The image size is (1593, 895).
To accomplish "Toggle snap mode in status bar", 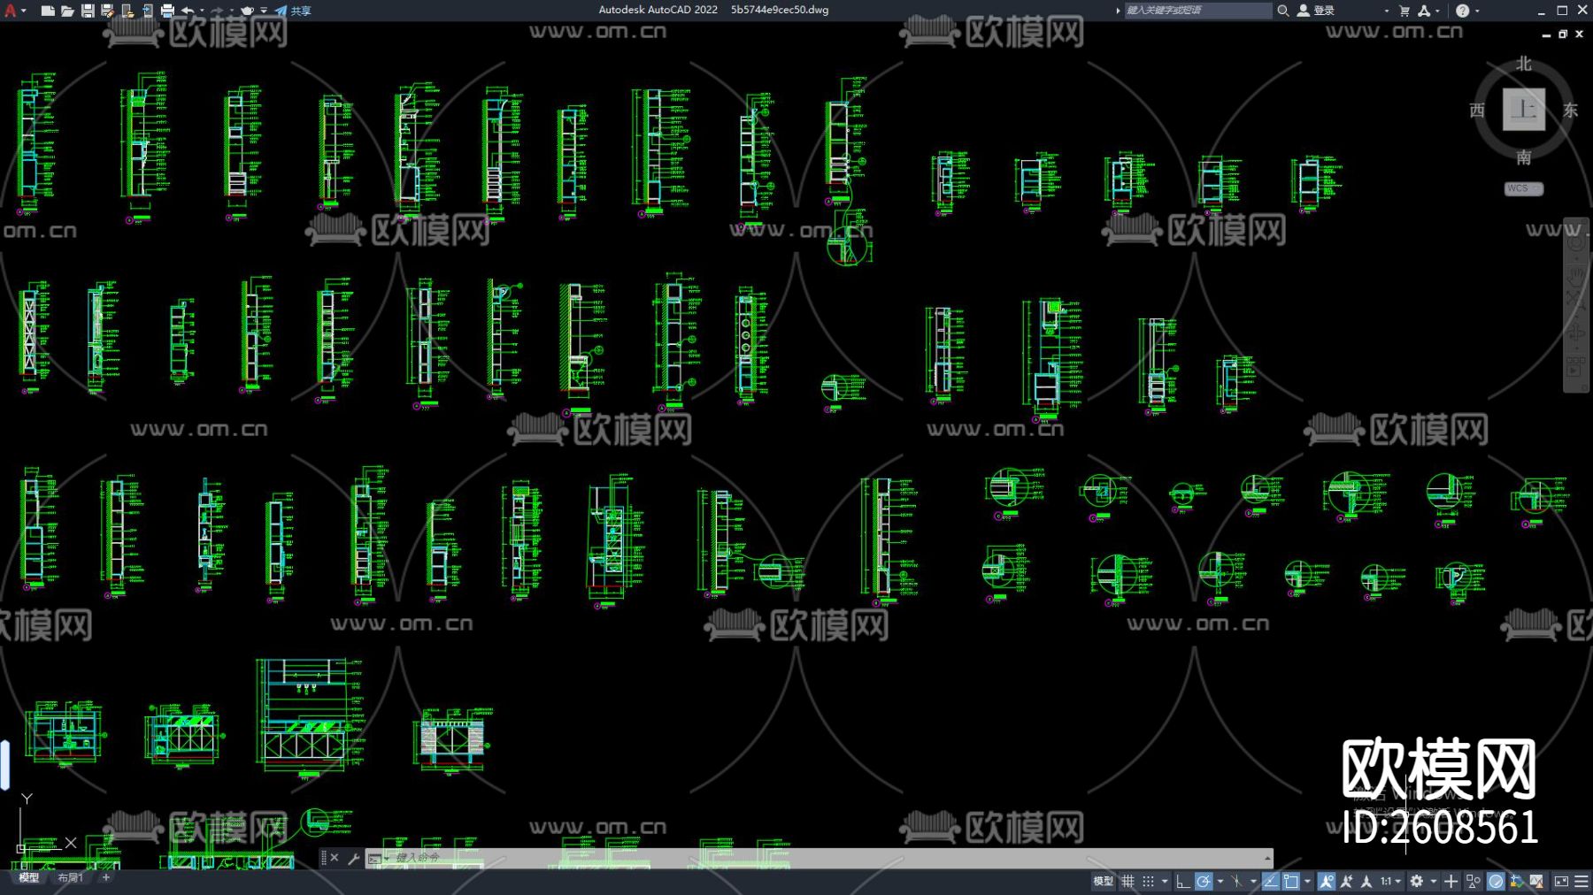I will [x=1149, y=882].
